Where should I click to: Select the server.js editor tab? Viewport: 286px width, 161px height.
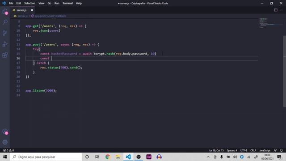pyautogui.click(x=22, y=10)
